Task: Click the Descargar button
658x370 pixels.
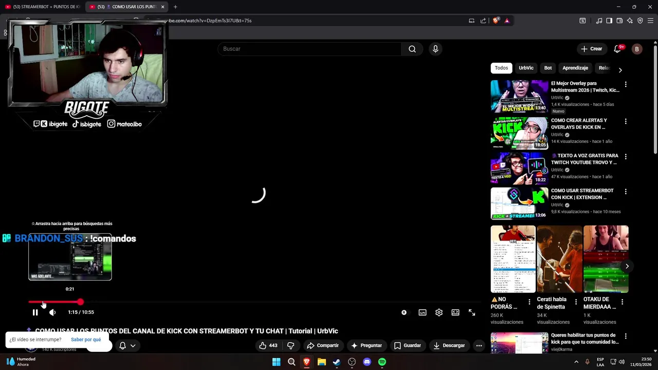Action: click(x=449, y=345)
